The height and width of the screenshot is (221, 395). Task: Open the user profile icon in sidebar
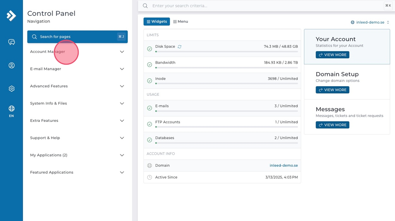click(x=11, y=65)
